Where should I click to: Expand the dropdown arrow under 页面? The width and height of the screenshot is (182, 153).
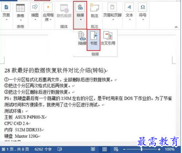7,20
